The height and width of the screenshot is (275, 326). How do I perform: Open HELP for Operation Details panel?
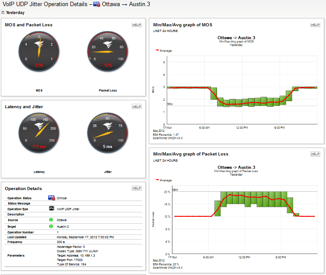[x=137, y=188]
